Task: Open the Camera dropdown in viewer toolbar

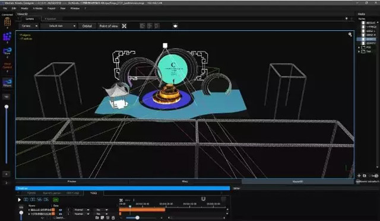Action: click(29, 26)
